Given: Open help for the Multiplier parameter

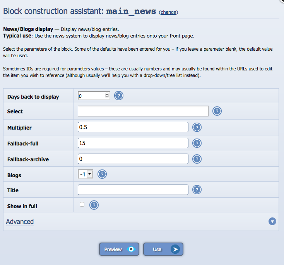Looking at the screenshot, I should (x=197, y=127).
